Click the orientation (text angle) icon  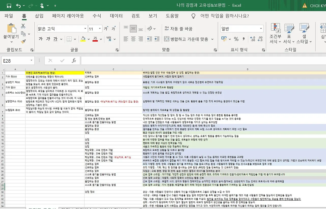click(x=150, y=28)
